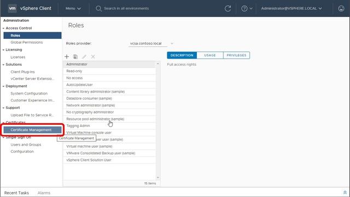This screenshot has height=197, width=350.
Task: Open System Configuration
Action: pyautogui.click(x=29, y=94)
